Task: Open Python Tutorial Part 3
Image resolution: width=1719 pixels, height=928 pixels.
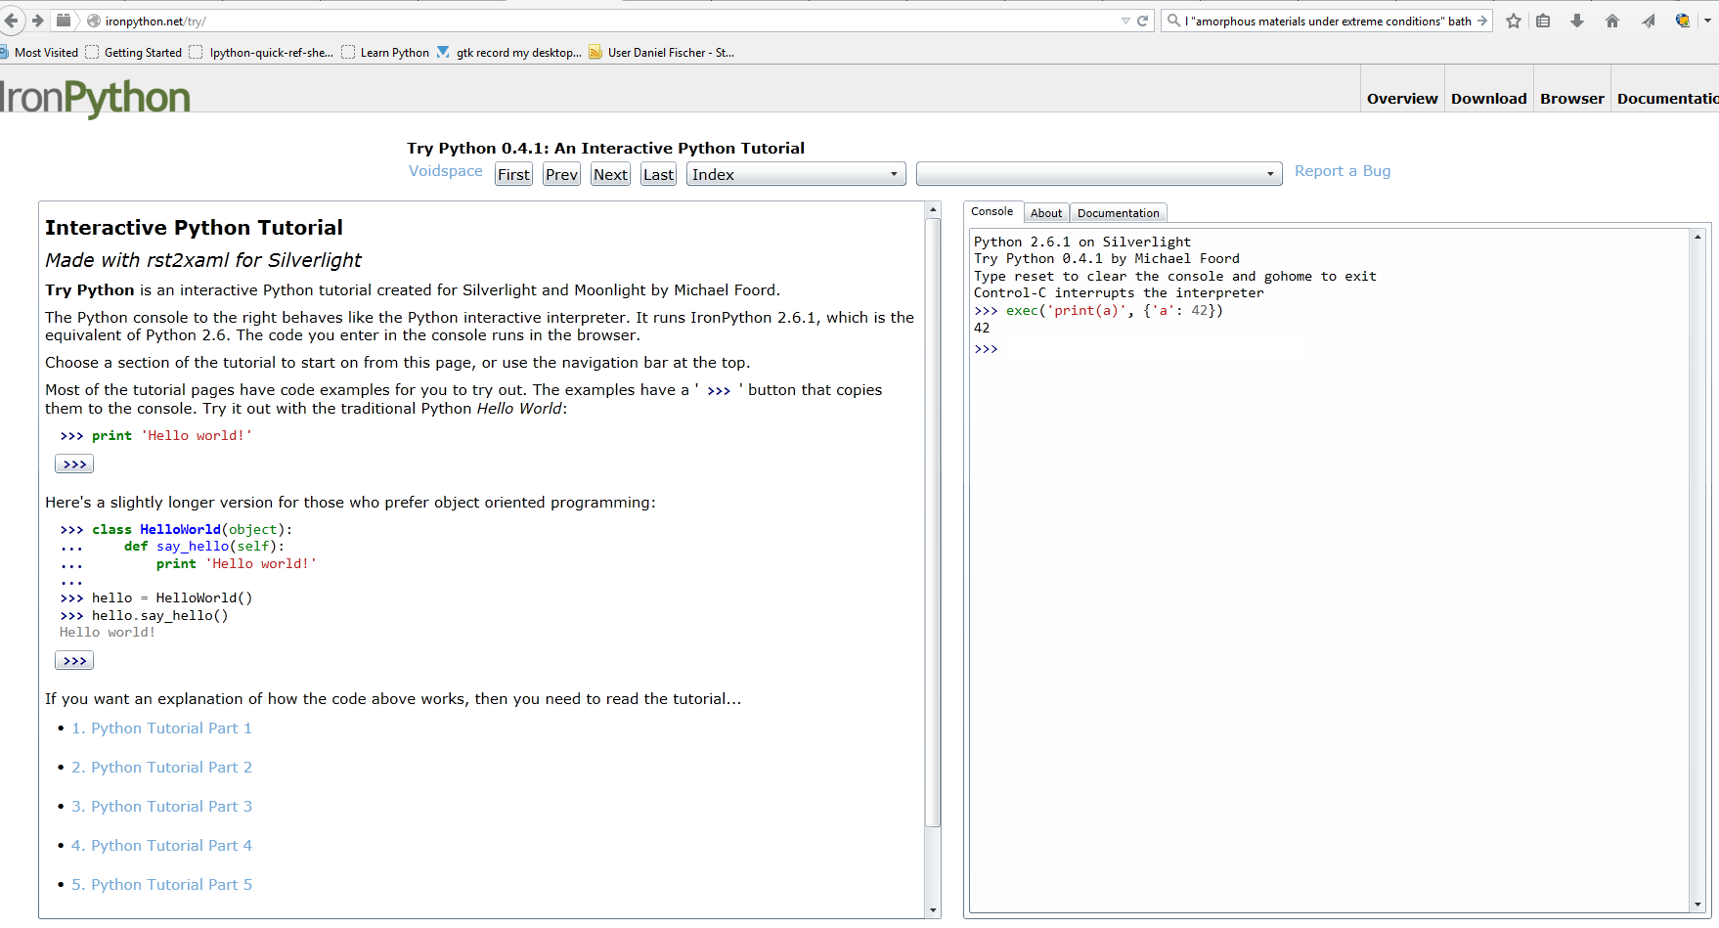Action: [161, 807]
